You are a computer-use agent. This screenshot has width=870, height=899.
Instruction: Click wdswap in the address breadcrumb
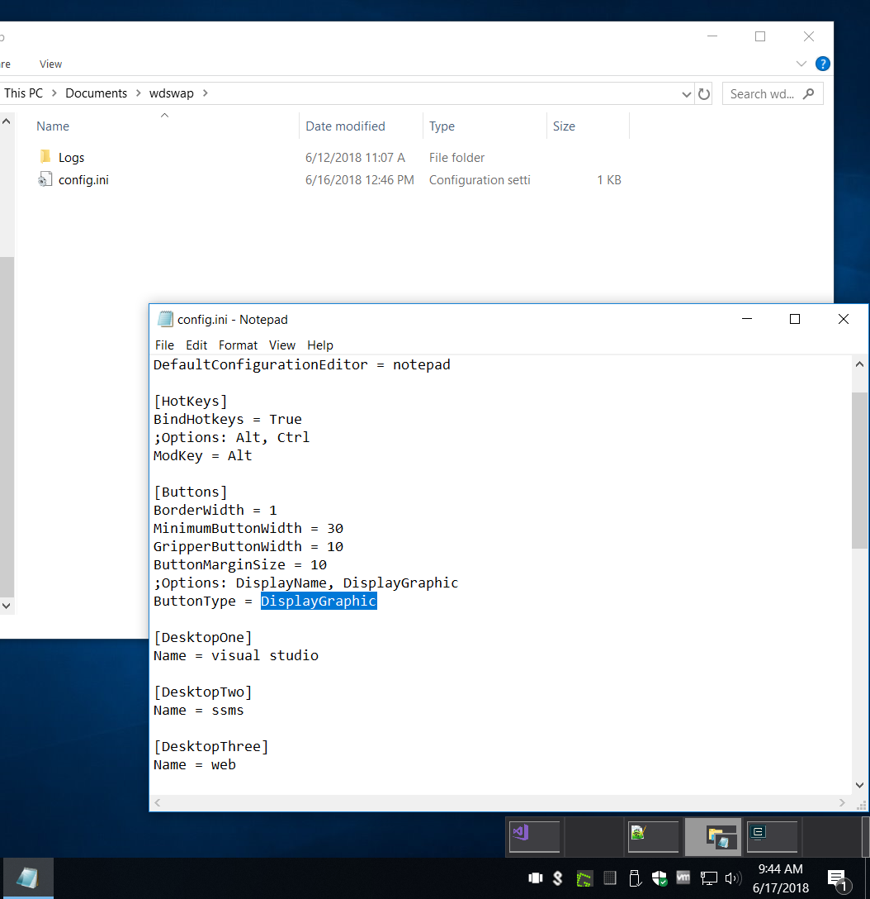[171, 93]
